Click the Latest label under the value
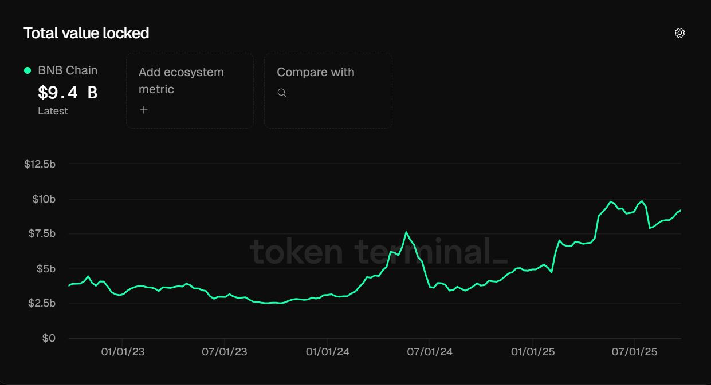Viewport: 711px width, 385px height. (x=53, y=111)
